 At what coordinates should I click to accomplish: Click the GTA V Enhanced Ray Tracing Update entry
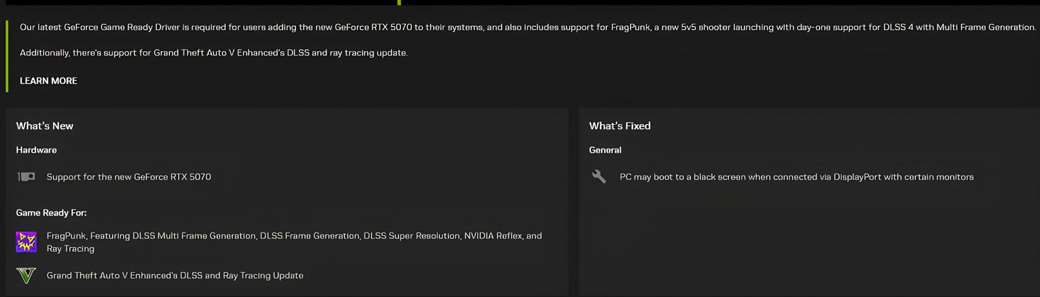point(175,275)
